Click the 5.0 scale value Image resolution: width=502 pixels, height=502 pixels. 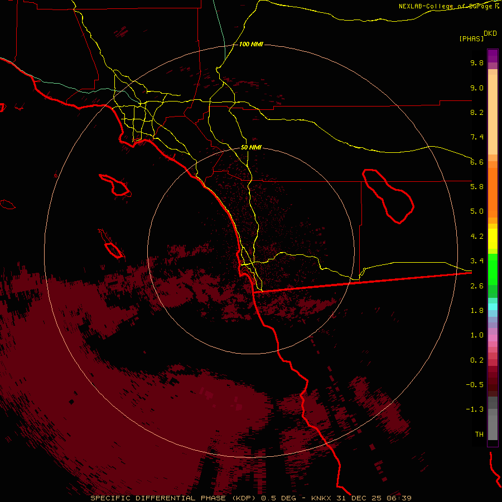[x=477, y=211]
